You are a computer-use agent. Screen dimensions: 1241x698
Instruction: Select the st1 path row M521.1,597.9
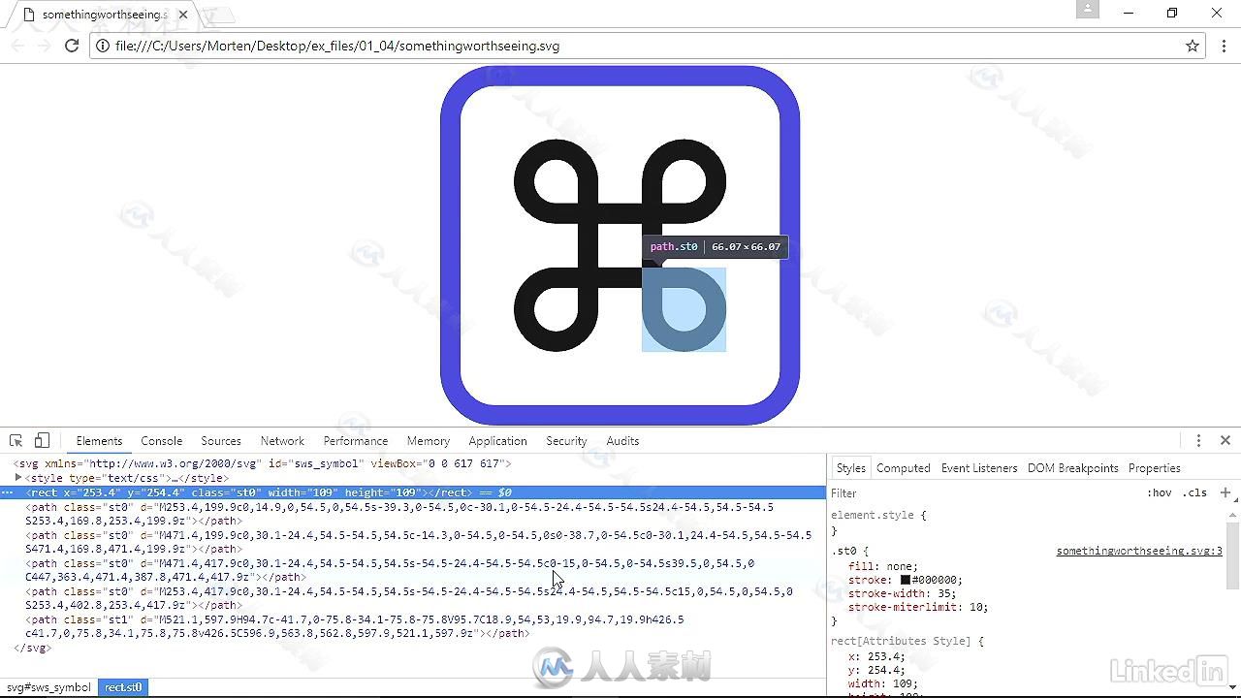[x=413, y=626]
